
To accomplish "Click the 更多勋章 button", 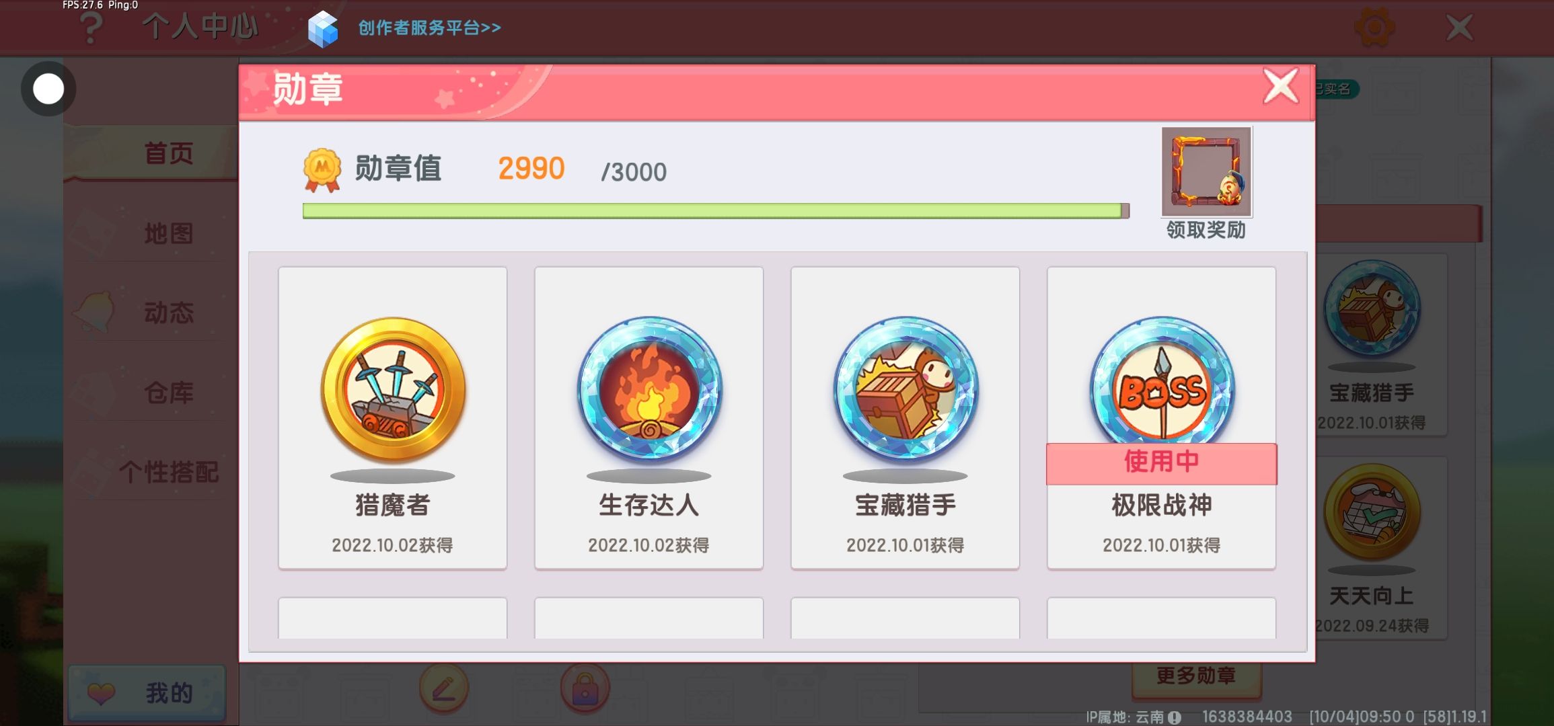I will coord(1196,676).
